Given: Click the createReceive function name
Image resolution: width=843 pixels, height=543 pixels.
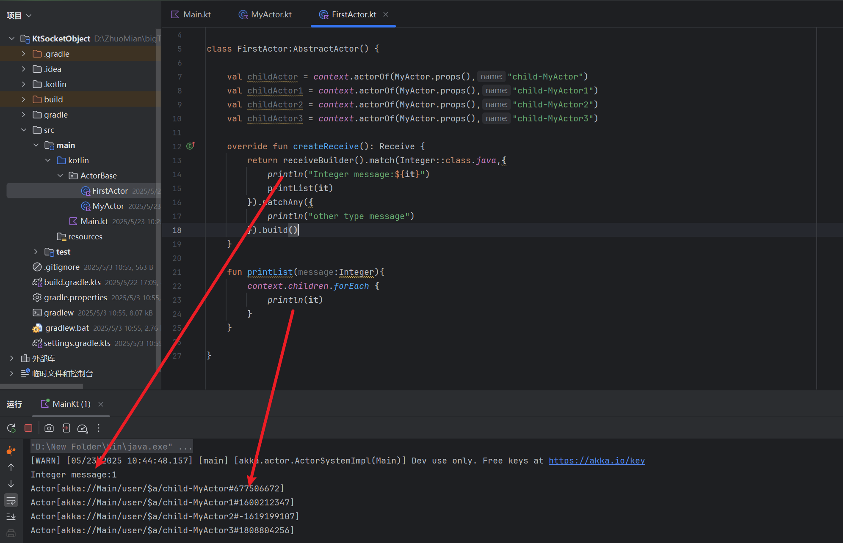Looking at the screenshot, I should click(x=326, y=146).
